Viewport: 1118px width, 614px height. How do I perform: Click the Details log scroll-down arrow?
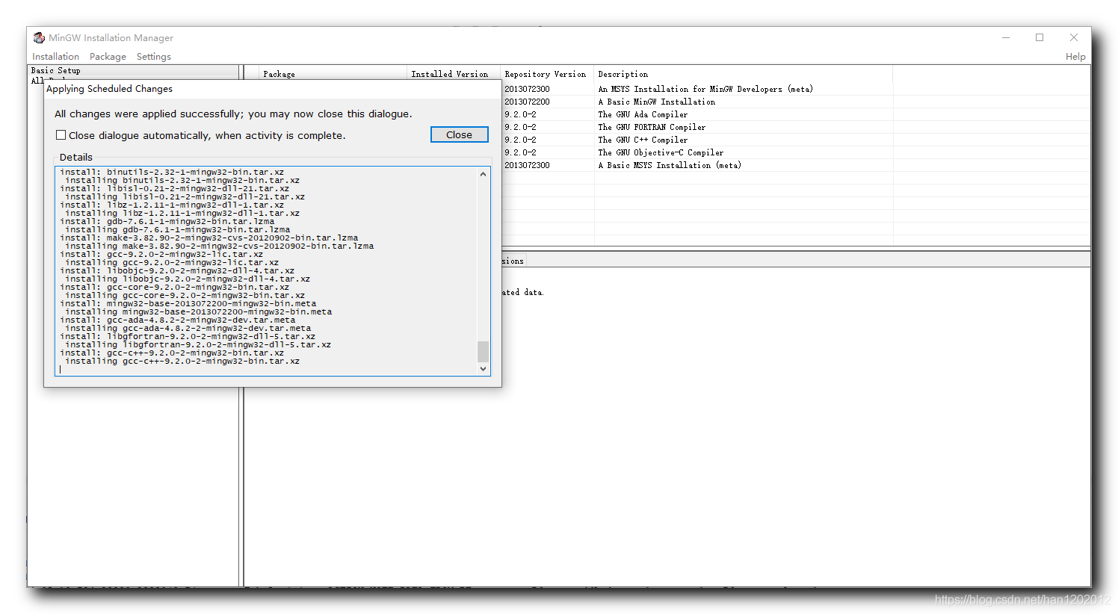point(483,368)
